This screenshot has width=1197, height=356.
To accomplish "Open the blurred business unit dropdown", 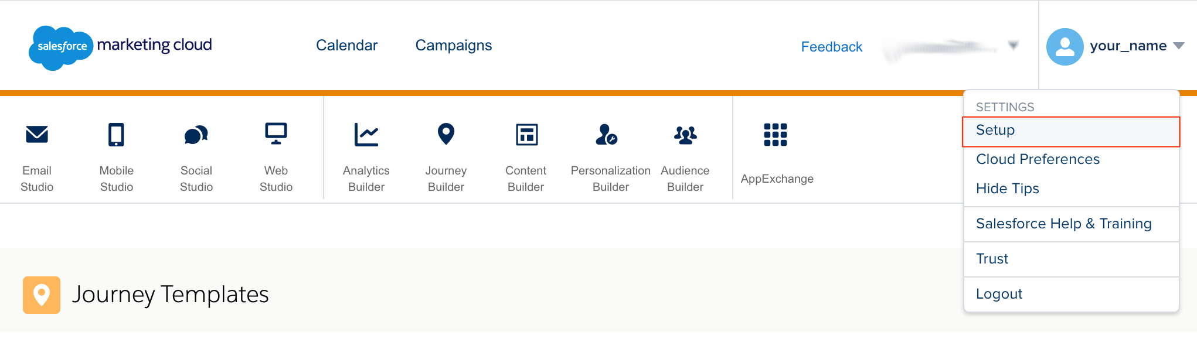I will coord(1013,45).
